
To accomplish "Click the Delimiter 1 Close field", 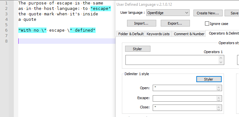I will 187,108.
